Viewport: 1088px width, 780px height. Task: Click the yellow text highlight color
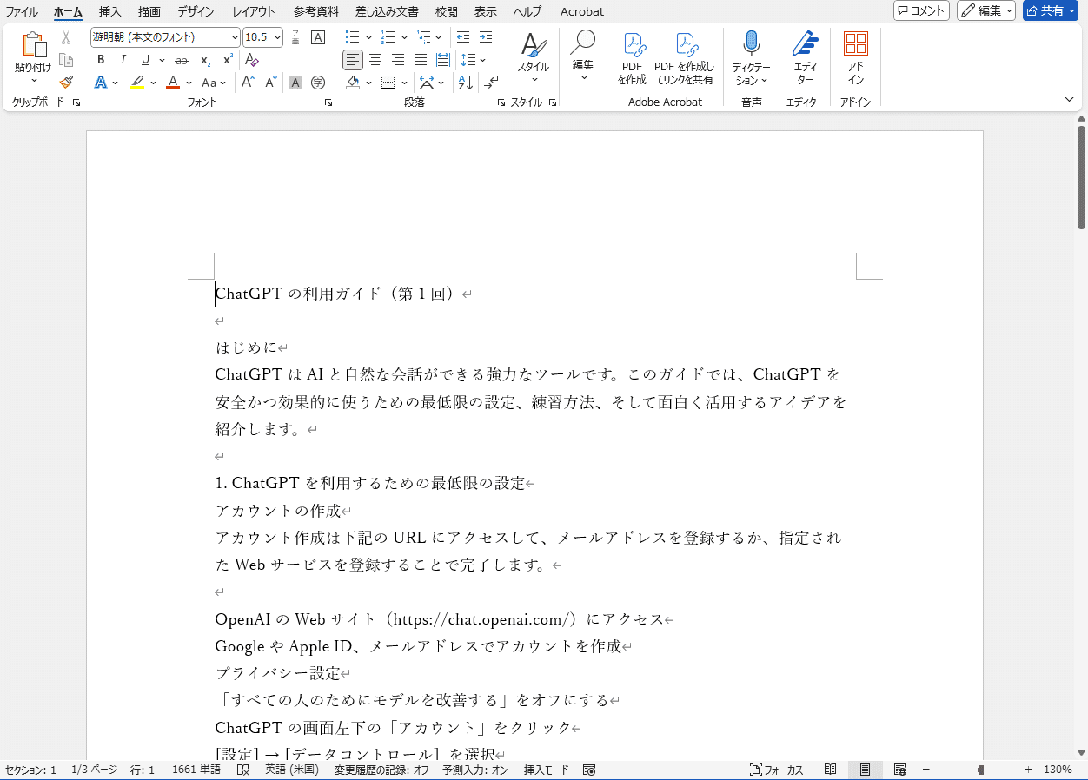click(x=137, y=83)
